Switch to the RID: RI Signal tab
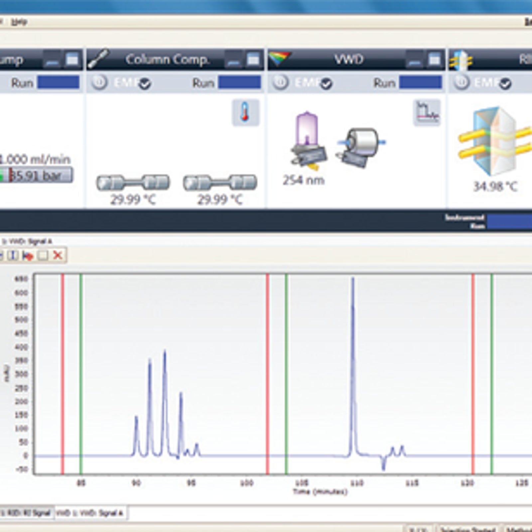Viewport: 532px width, 532px height. point(27,513)
